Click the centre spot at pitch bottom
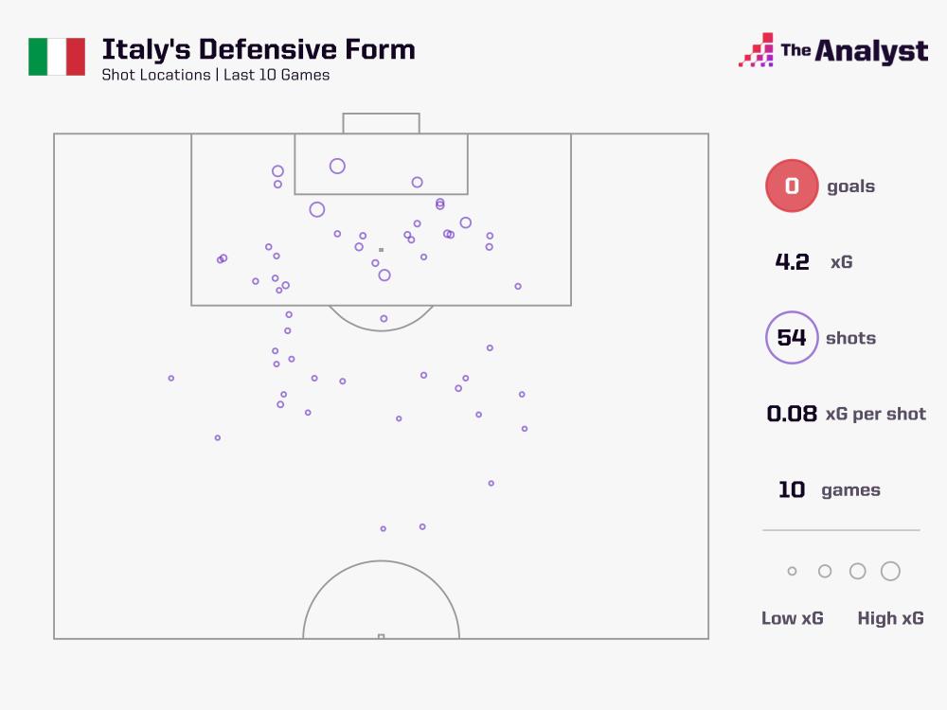 [x=381, y=636]
